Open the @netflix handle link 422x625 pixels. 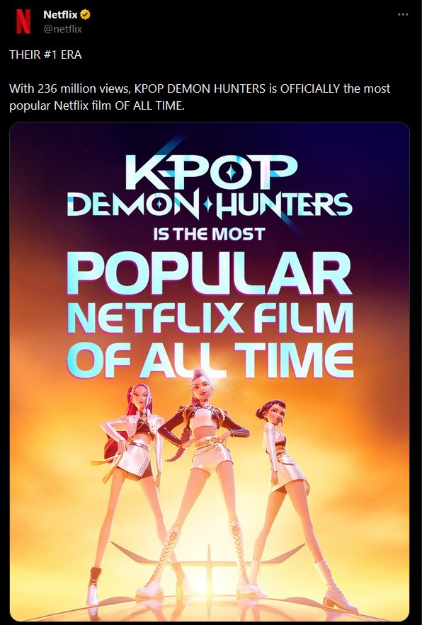62,29
